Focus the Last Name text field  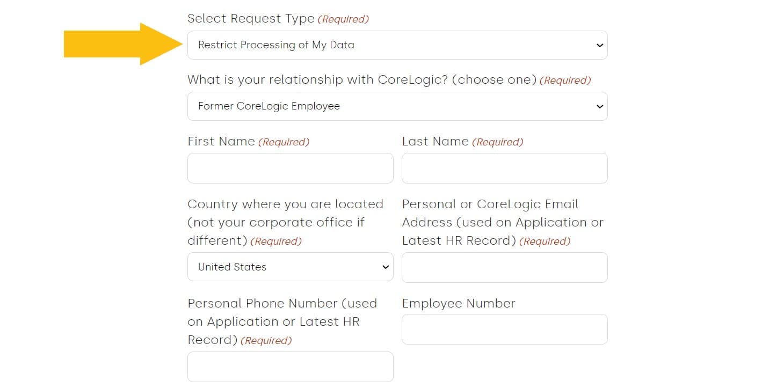point(504,168)
